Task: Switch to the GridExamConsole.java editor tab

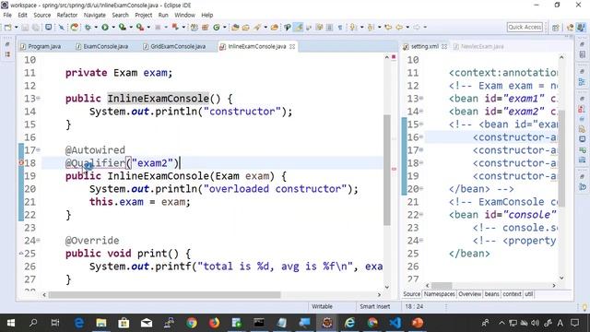Action: tap(174, 47)
